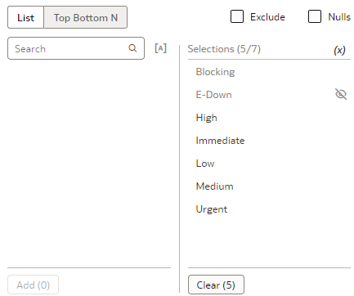The width and height of the screenshot is (354, 296).
Task: Select the Low item in selections
Action: click(269, 164)
